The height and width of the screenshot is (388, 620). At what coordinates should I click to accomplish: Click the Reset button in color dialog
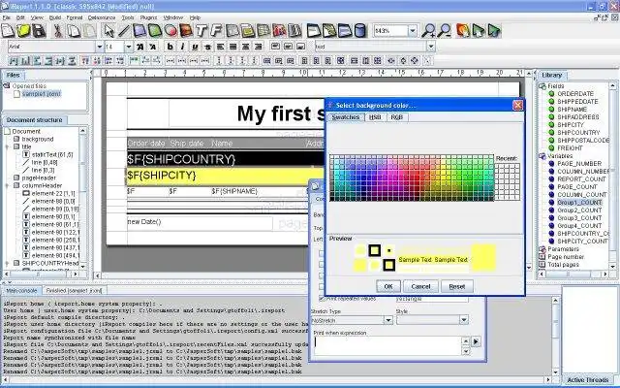[457, 286]
